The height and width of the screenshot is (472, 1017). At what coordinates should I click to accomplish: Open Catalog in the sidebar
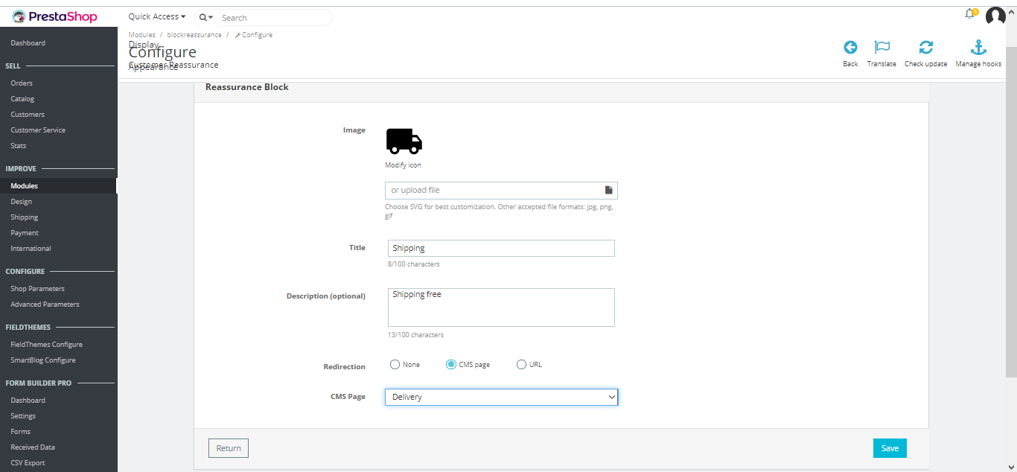tap(22, 99)
